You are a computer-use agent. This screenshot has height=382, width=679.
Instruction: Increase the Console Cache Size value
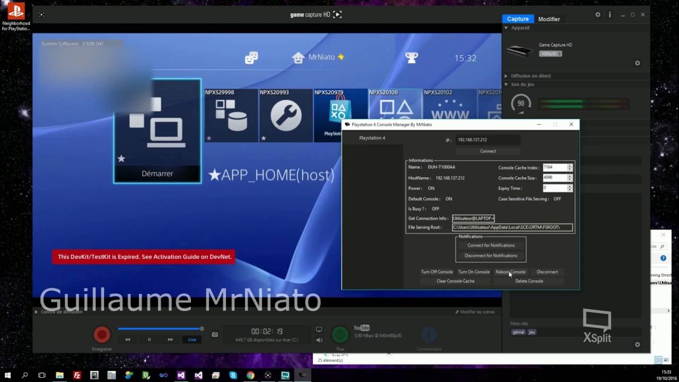pos(570,176)
